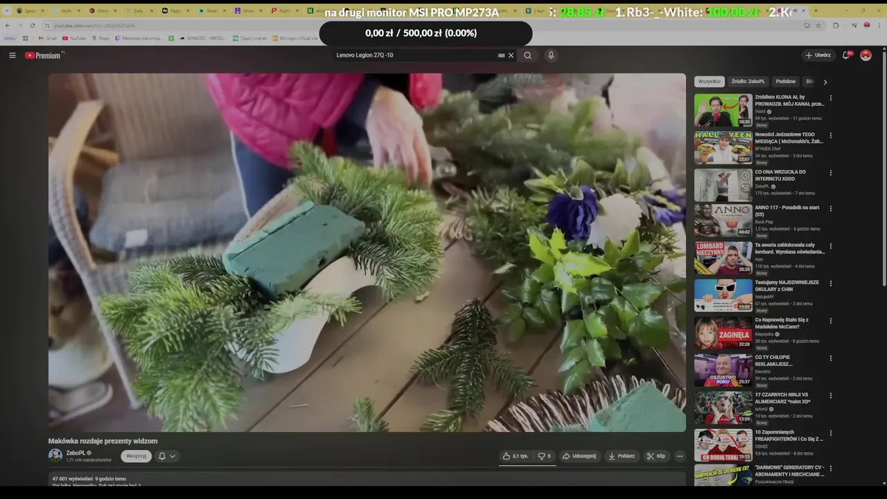Open options menu for Zrobiłem KLONA AI video
This screenshot has width=887, height=499.
pos(830,98)
